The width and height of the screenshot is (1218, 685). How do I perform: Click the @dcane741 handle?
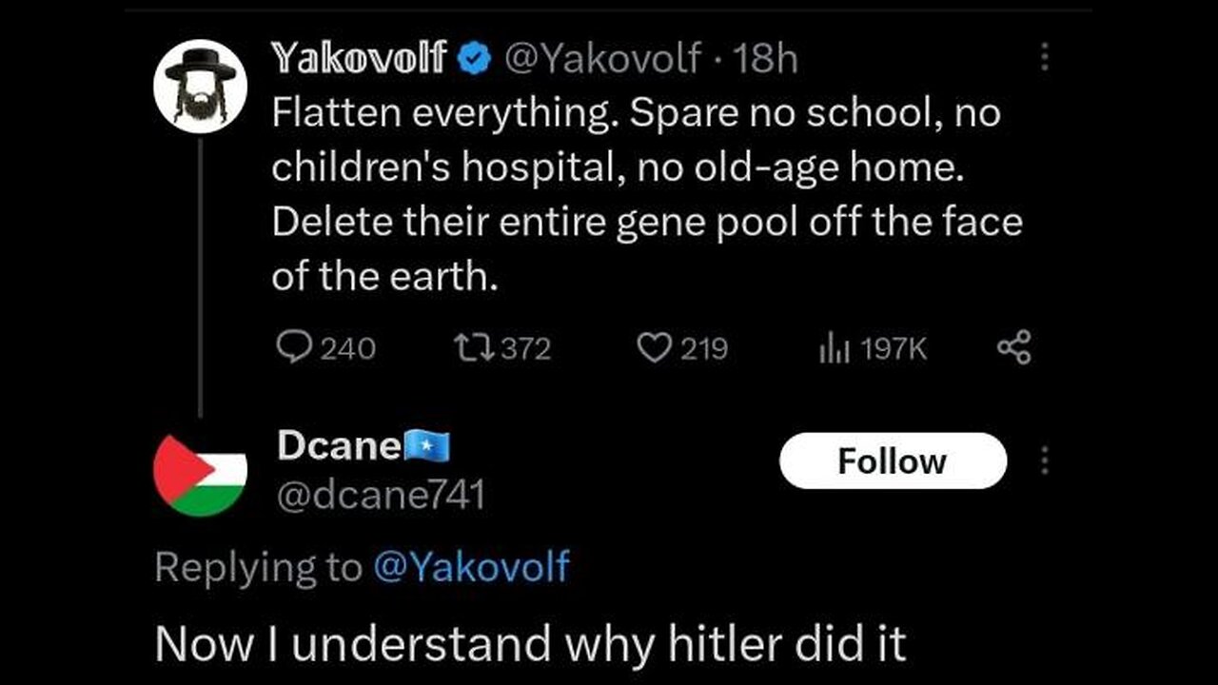coord(381,495)
